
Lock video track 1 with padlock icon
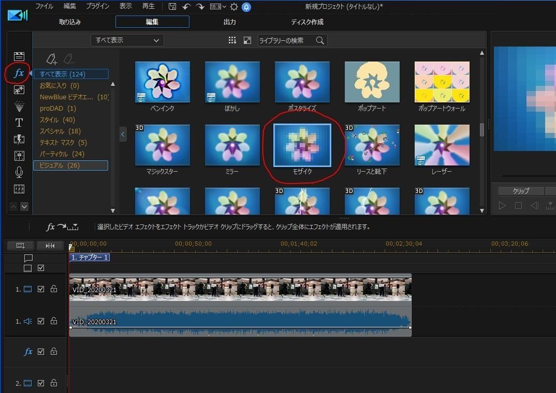coord(54,289)
